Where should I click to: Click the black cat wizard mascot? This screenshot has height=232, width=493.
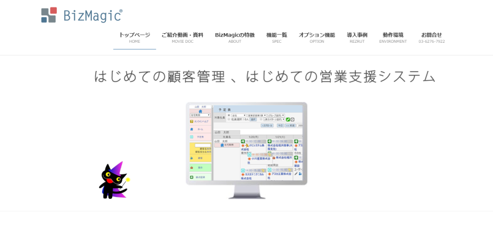click(x=114, y=180)
